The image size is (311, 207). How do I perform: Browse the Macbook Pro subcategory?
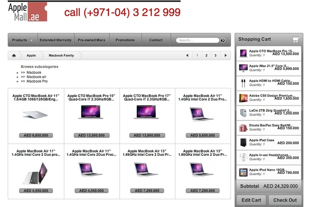click(x=37, y=81)
